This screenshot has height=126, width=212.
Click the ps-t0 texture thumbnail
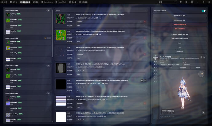(61, 19)
